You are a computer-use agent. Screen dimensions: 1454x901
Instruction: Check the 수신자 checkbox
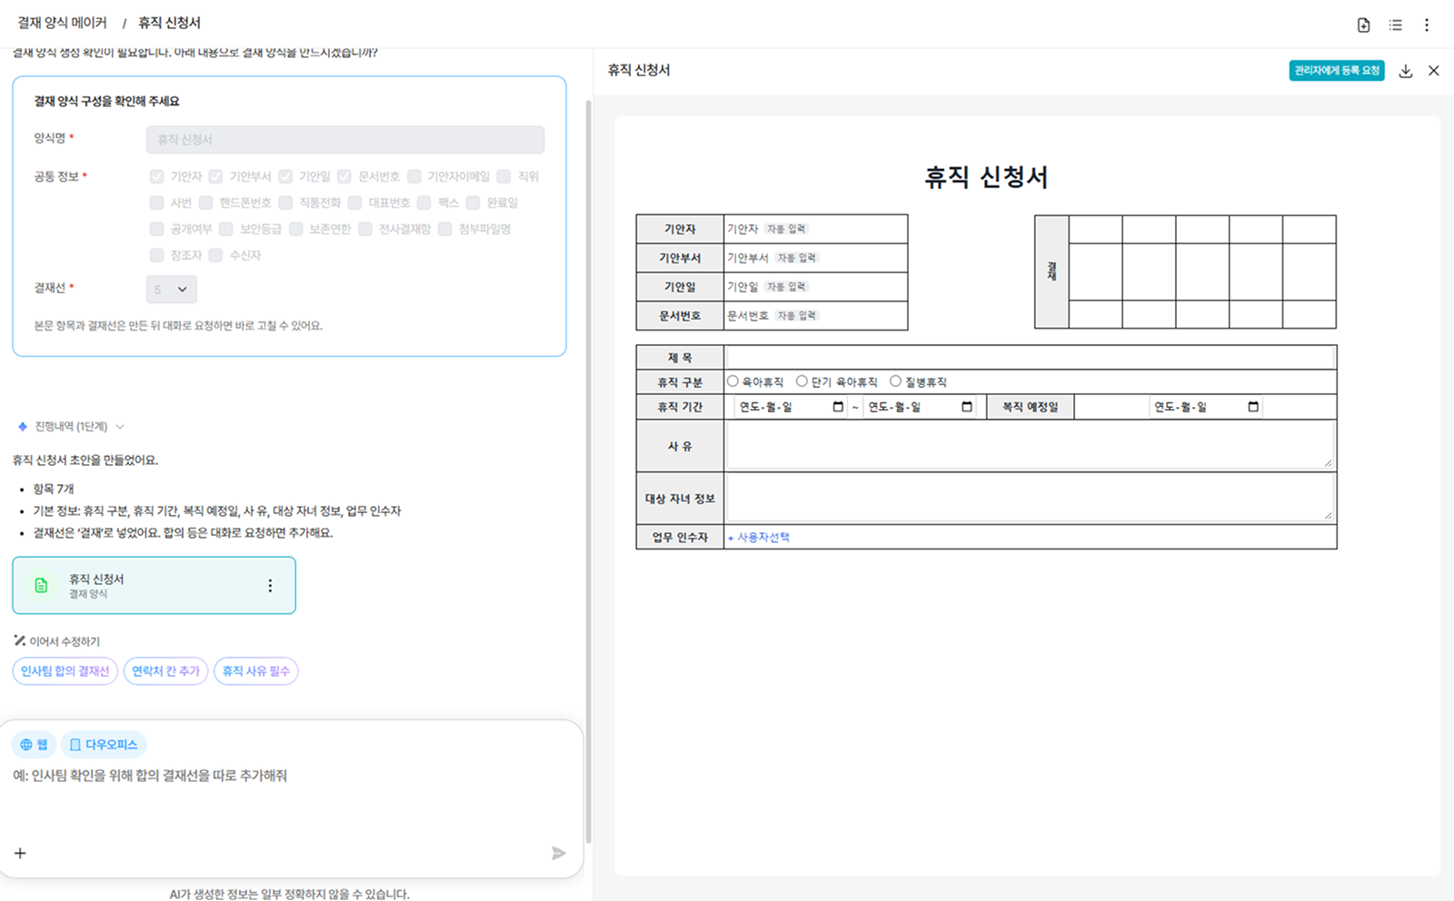point(215,255)
